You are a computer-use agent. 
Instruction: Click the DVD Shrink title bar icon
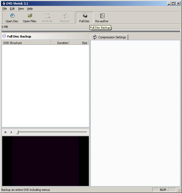click(4, 3)
